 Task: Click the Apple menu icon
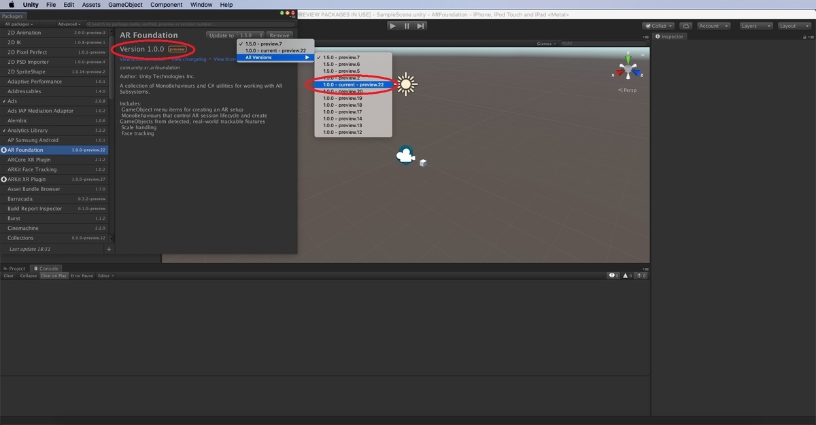coord(12,5)
